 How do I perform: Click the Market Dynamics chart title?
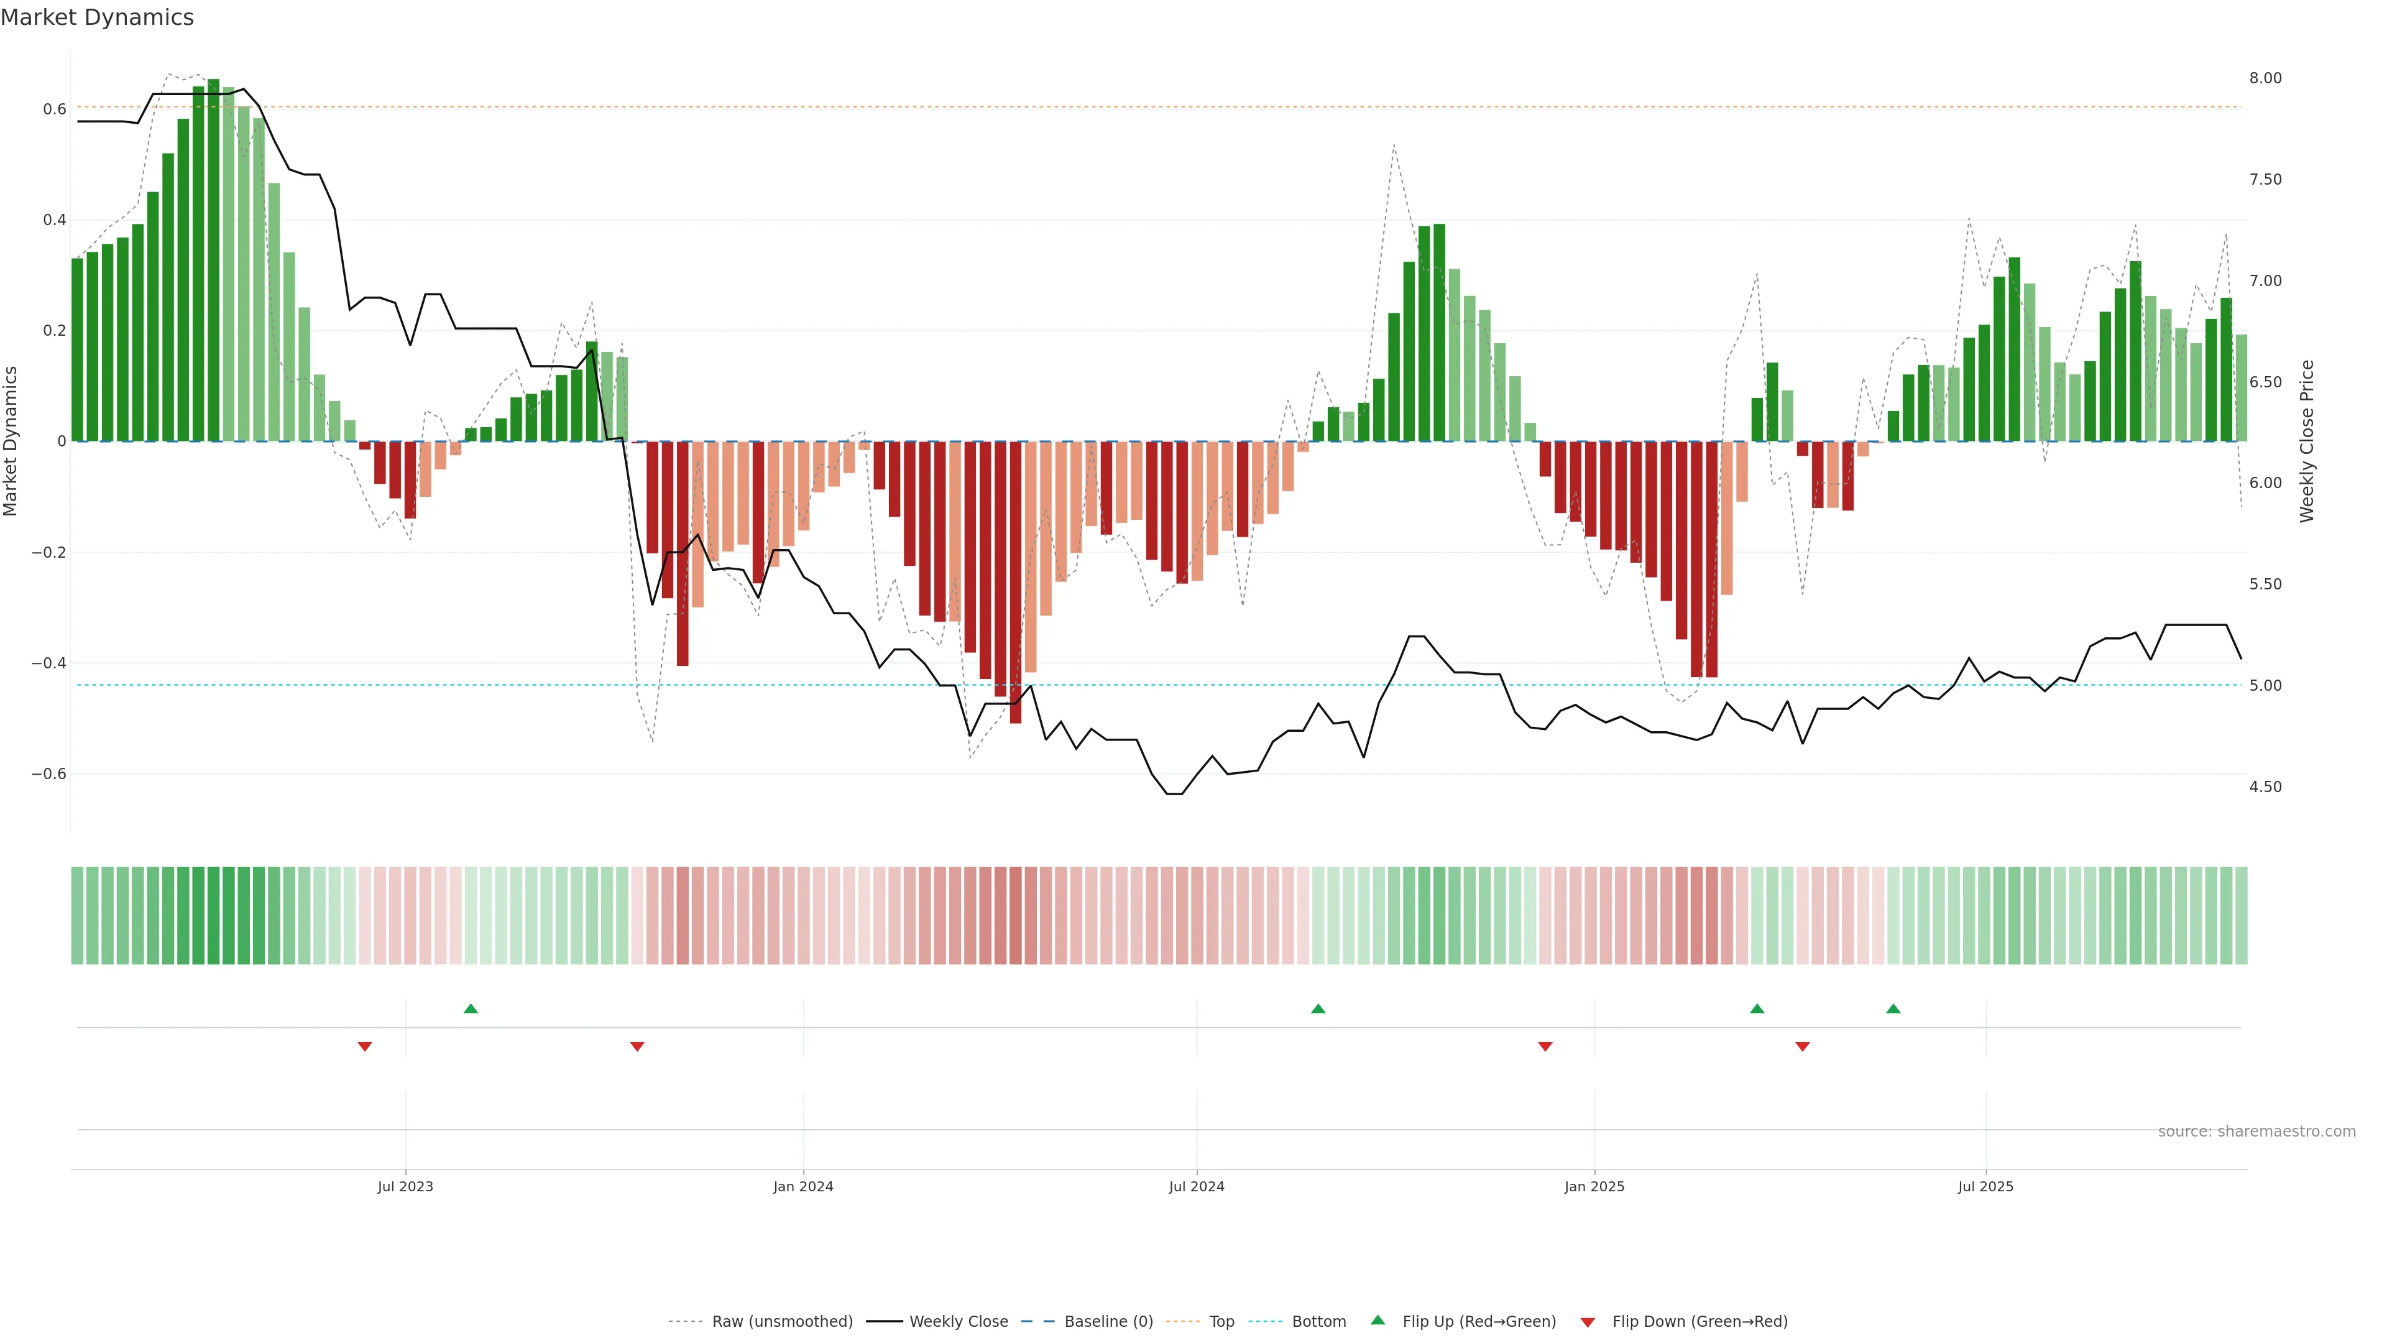98,17
